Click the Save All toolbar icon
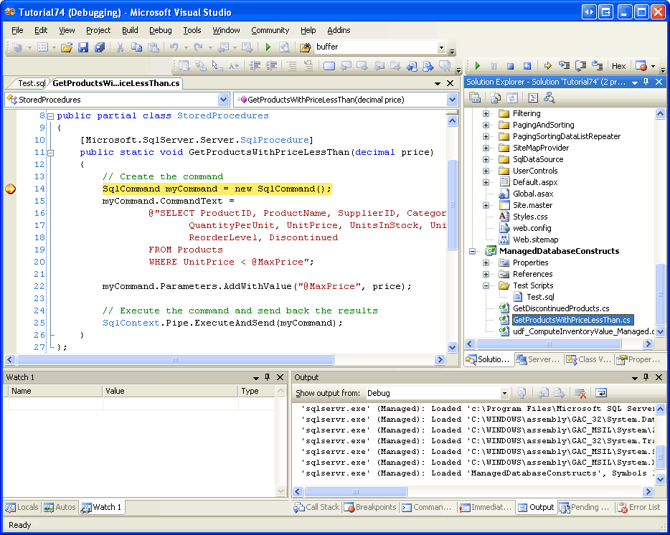The height and width of the screenshot is (535, 670). click(x=100, y=47)
